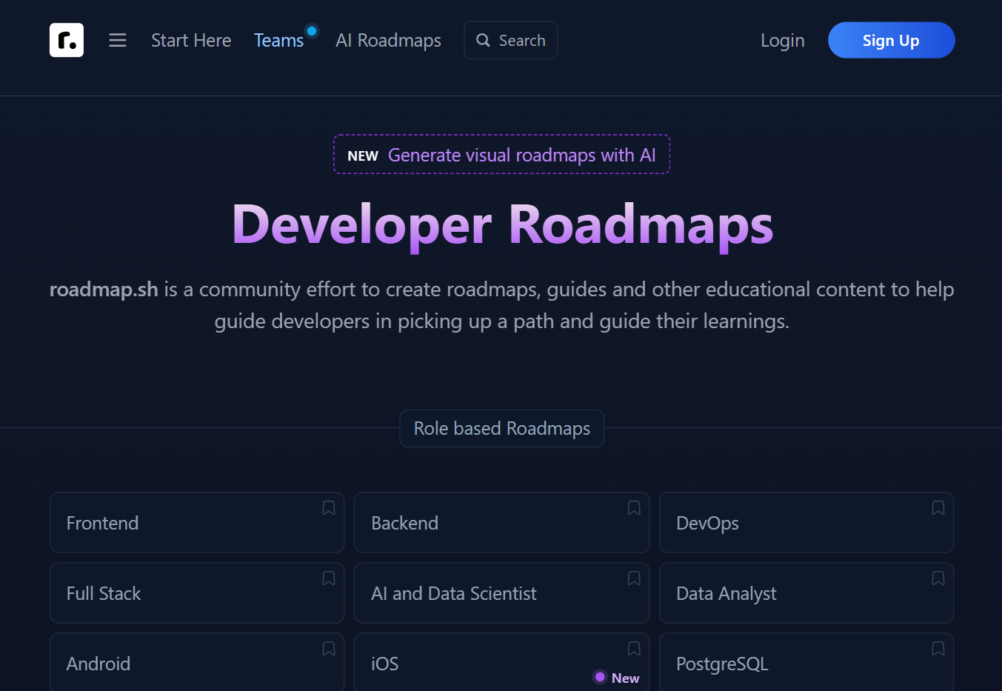Click the Sign Up button
The height and width of the screenshot is (691, 1002).
pos(892,40)
